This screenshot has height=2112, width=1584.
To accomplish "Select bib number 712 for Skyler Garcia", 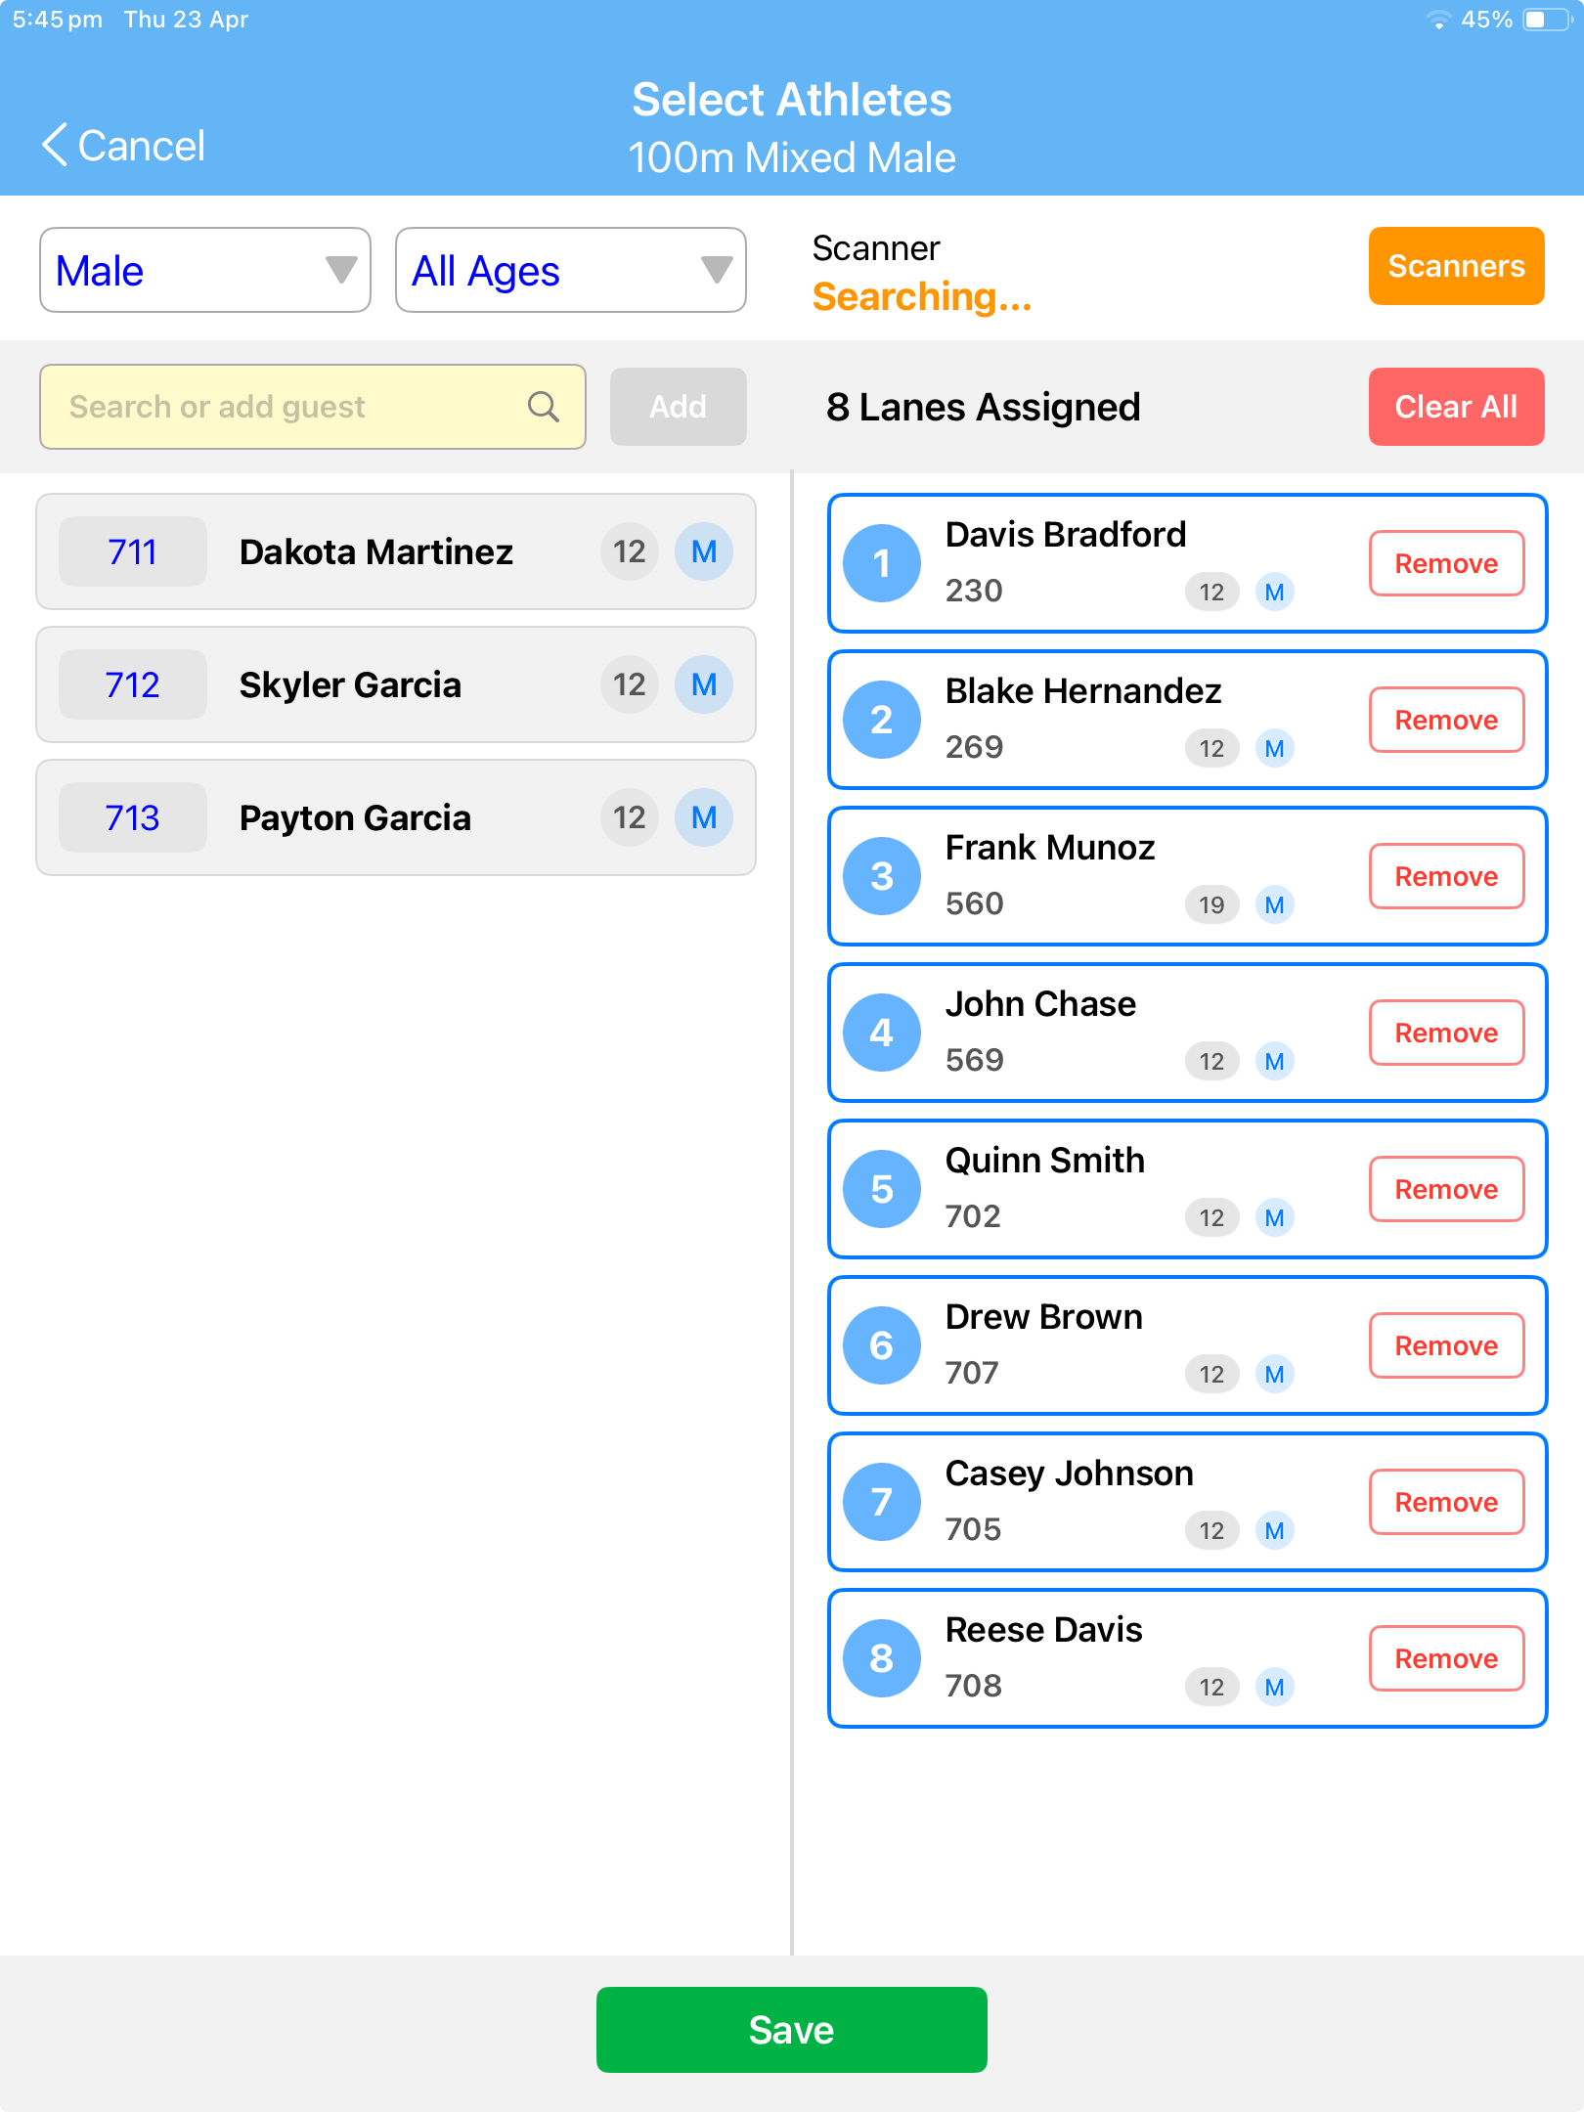I will coord(132,684).
